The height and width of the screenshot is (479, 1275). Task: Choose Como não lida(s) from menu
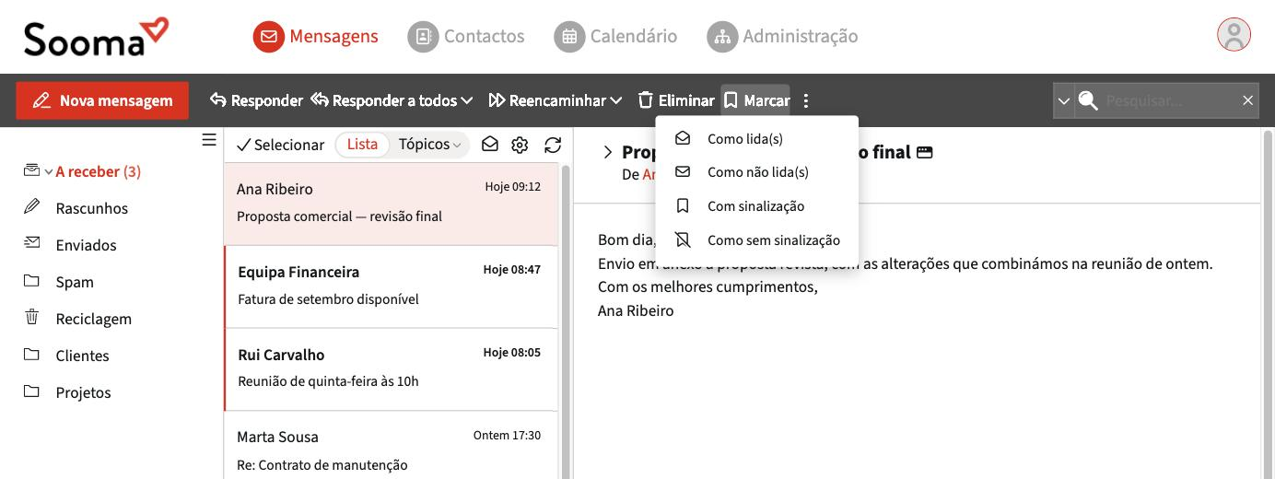click(757, 172)
